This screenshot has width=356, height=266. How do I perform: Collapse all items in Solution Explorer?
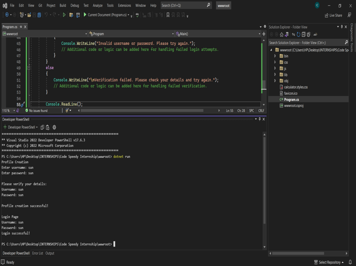(304, 34)
